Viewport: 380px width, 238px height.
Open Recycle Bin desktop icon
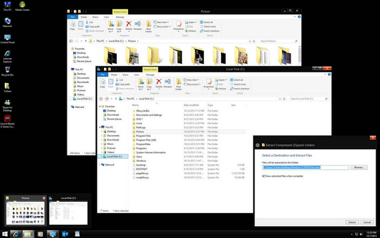click(7, 71)
